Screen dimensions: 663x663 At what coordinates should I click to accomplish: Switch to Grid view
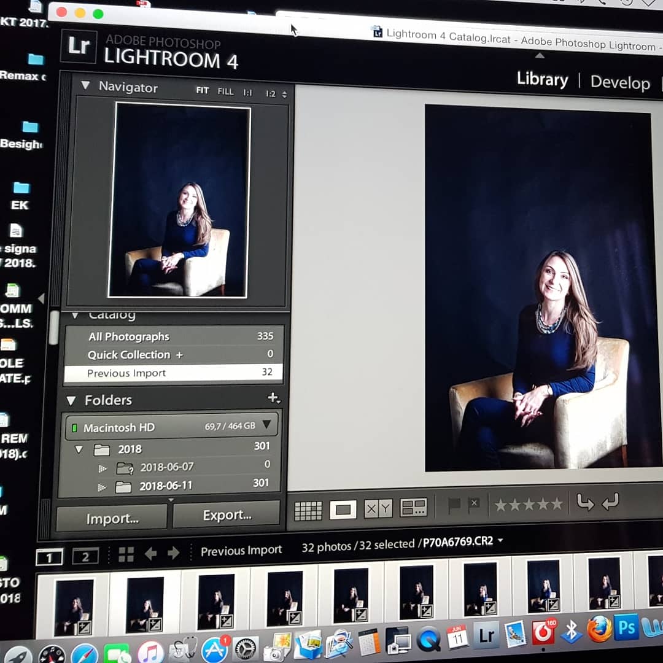coord(308,511)
